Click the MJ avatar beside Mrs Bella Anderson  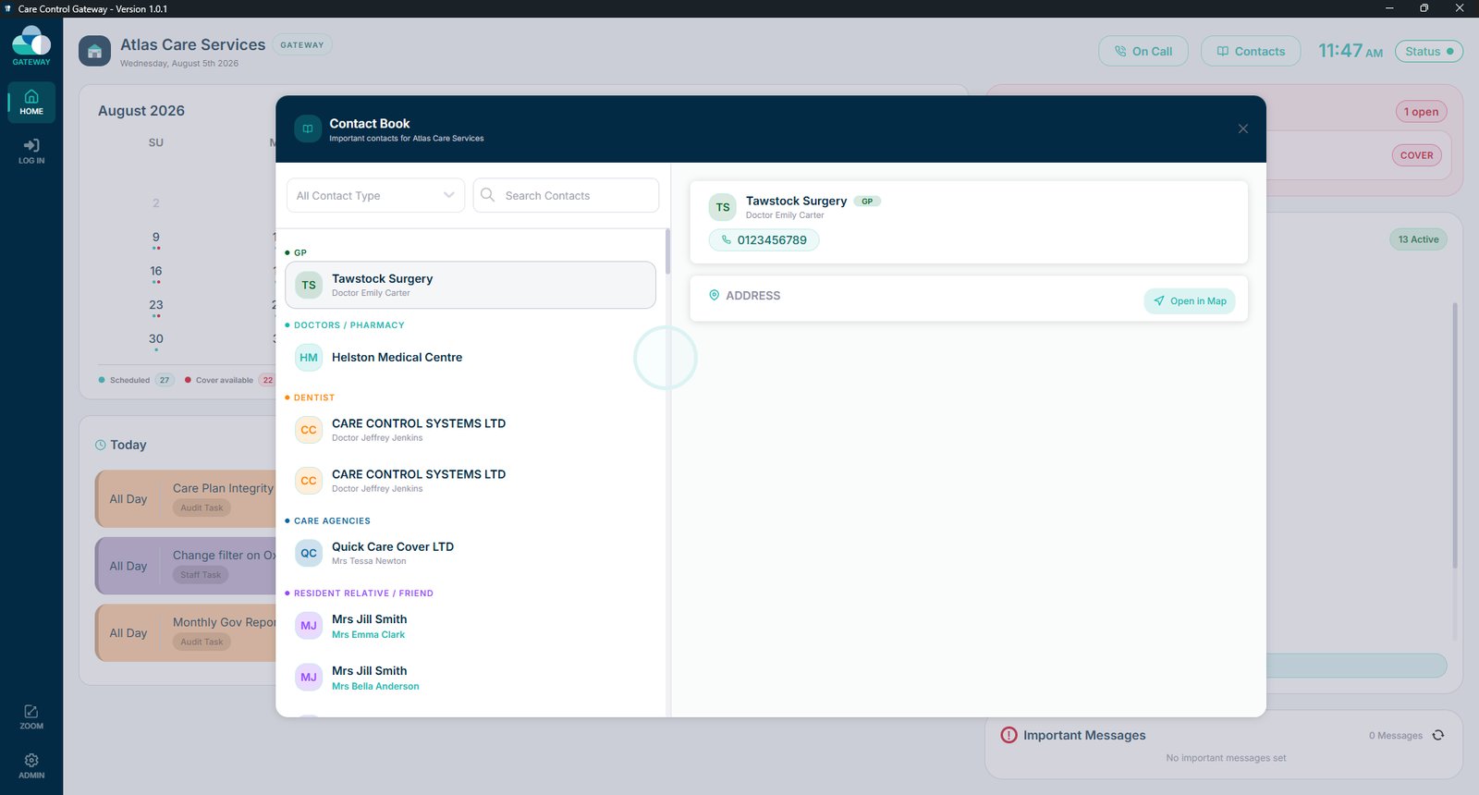[309, 678]
